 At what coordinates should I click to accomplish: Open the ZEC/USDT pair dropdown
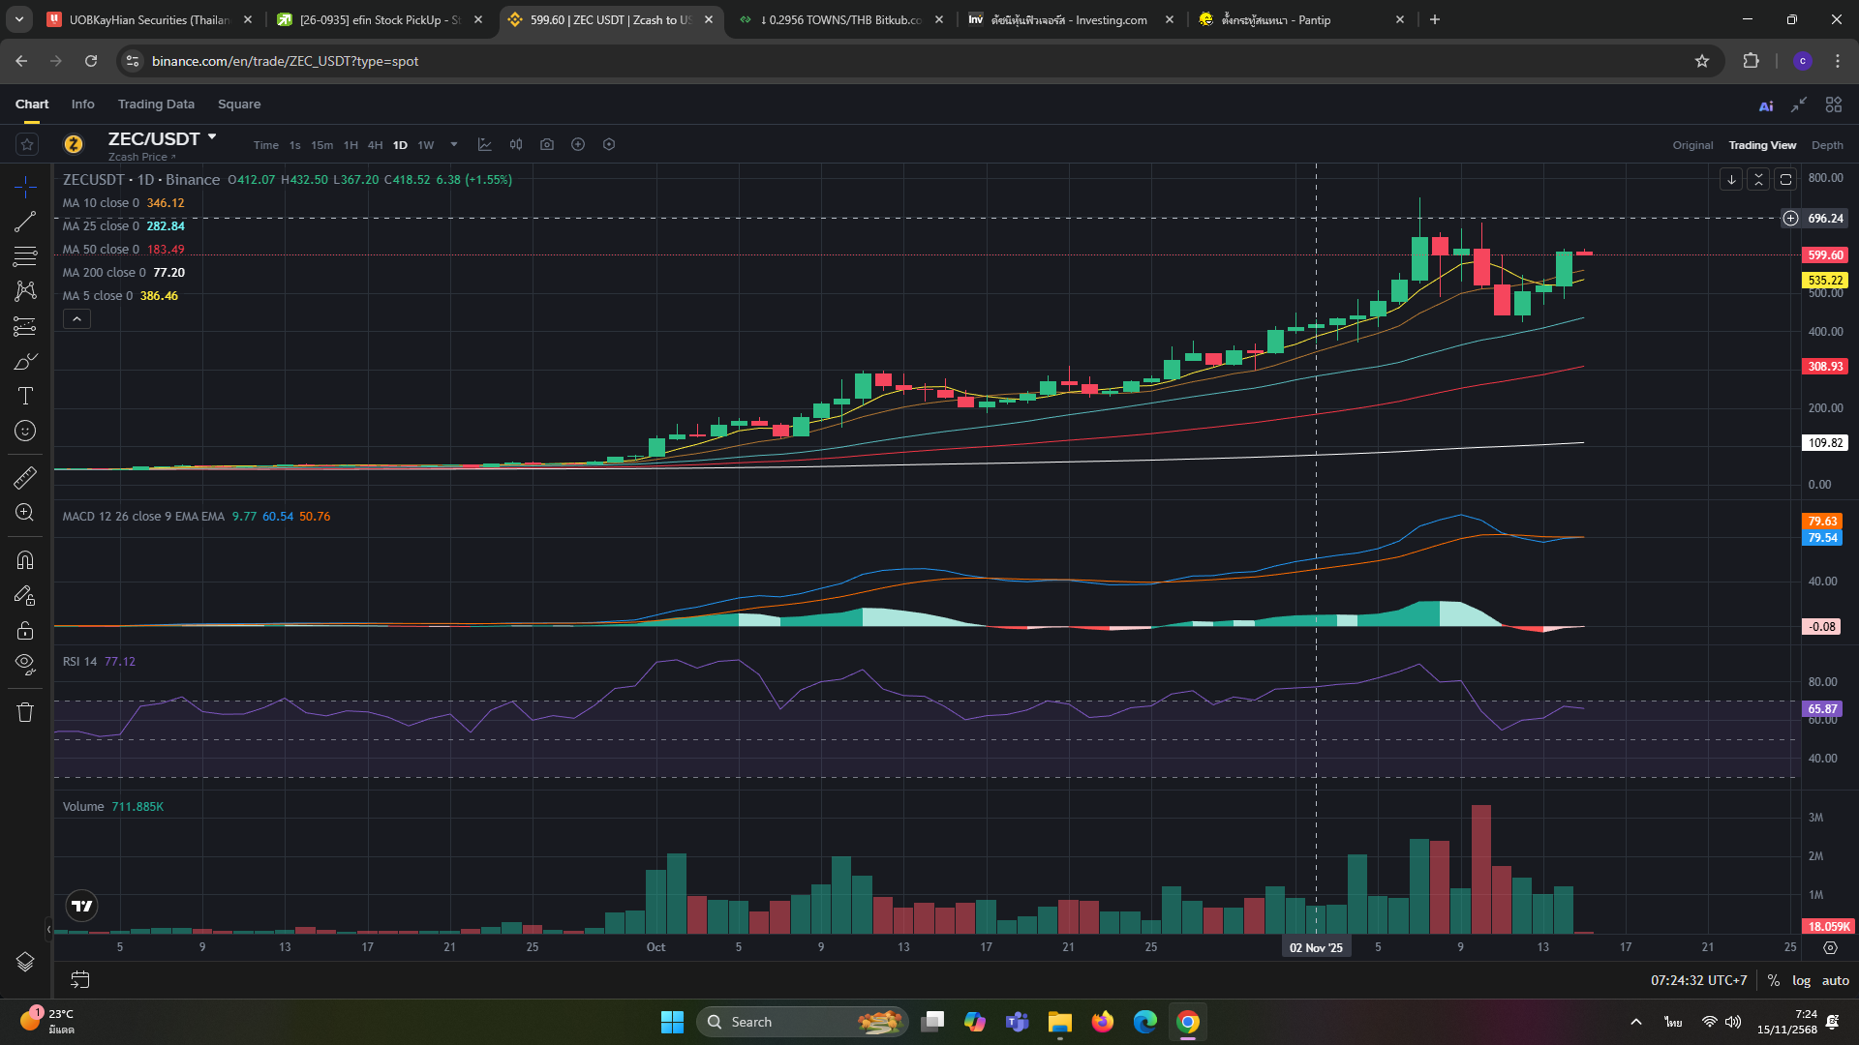coord(212,137)
